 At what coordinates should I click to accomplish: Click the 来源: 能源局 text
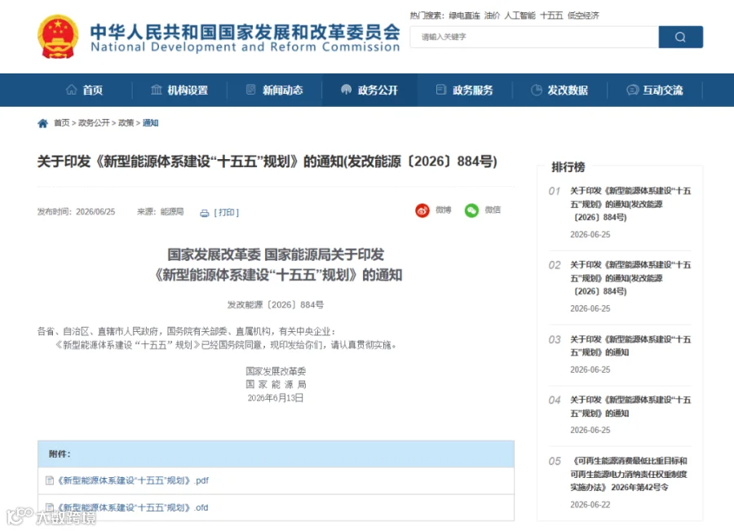[x=160, y=212]
